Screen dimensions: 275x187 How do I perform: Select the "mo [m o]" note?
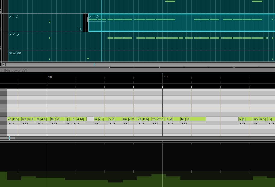tap(260, 119)
